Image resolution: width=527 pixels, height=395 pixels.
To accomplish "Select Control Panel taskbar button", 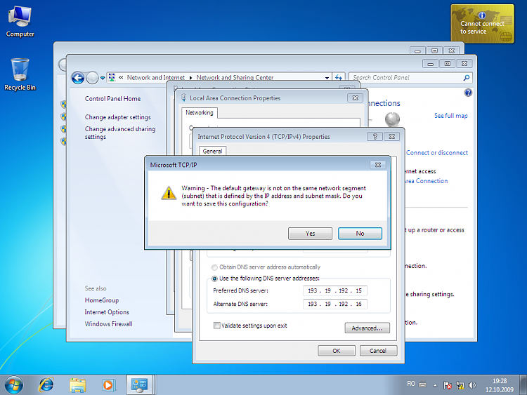I will [140, 384].
